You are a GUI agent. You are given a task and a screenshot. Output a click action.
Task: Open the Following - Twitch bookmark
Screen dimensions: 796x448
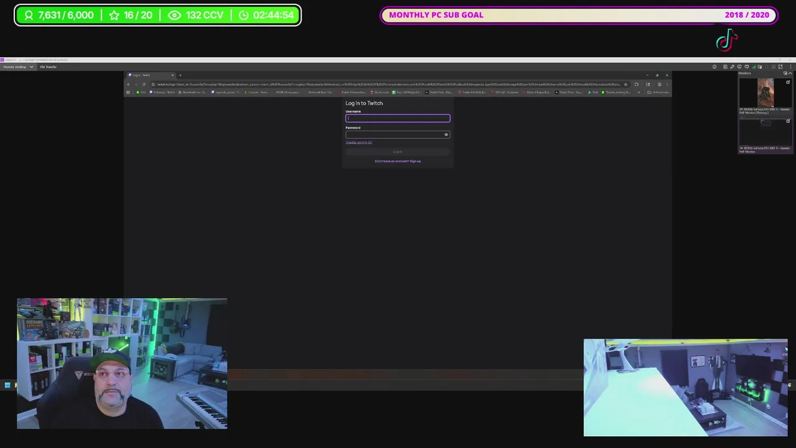[163, 92]
